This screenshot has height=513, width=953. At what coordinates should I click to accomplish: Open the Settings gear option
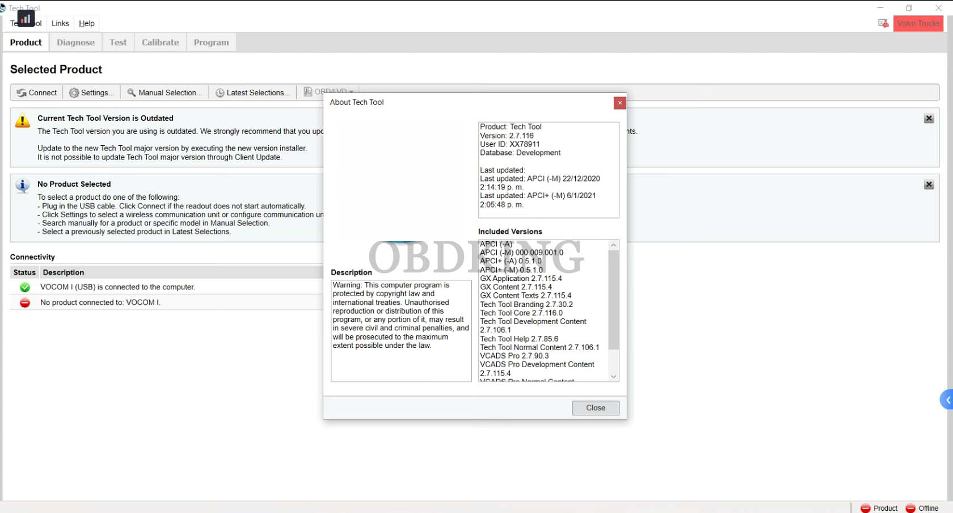click(91, 92)
